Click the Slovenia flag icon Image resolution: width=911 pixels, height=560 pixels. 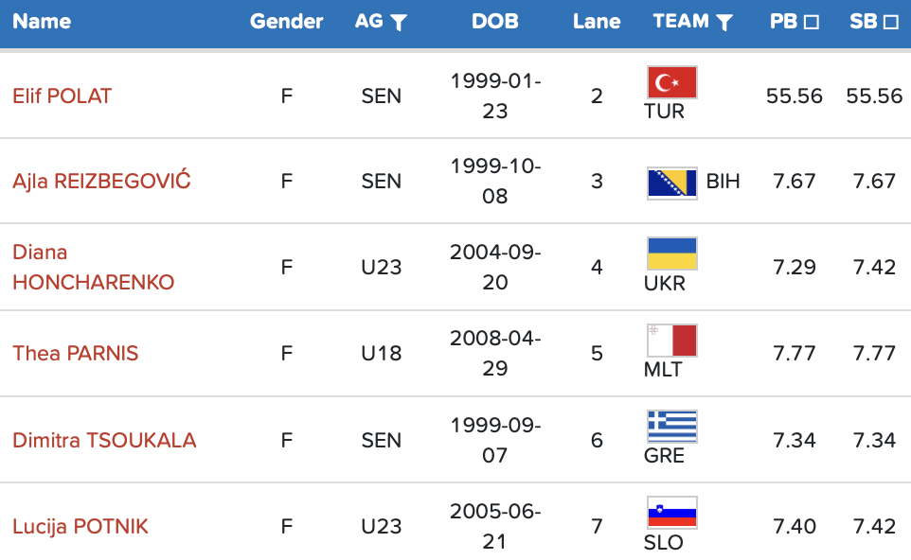coord(671,513)
